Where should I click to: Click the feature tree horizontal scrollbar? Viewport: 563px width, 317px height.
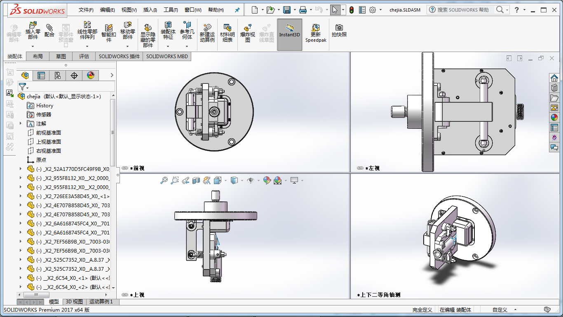click(x=36, y=295)
